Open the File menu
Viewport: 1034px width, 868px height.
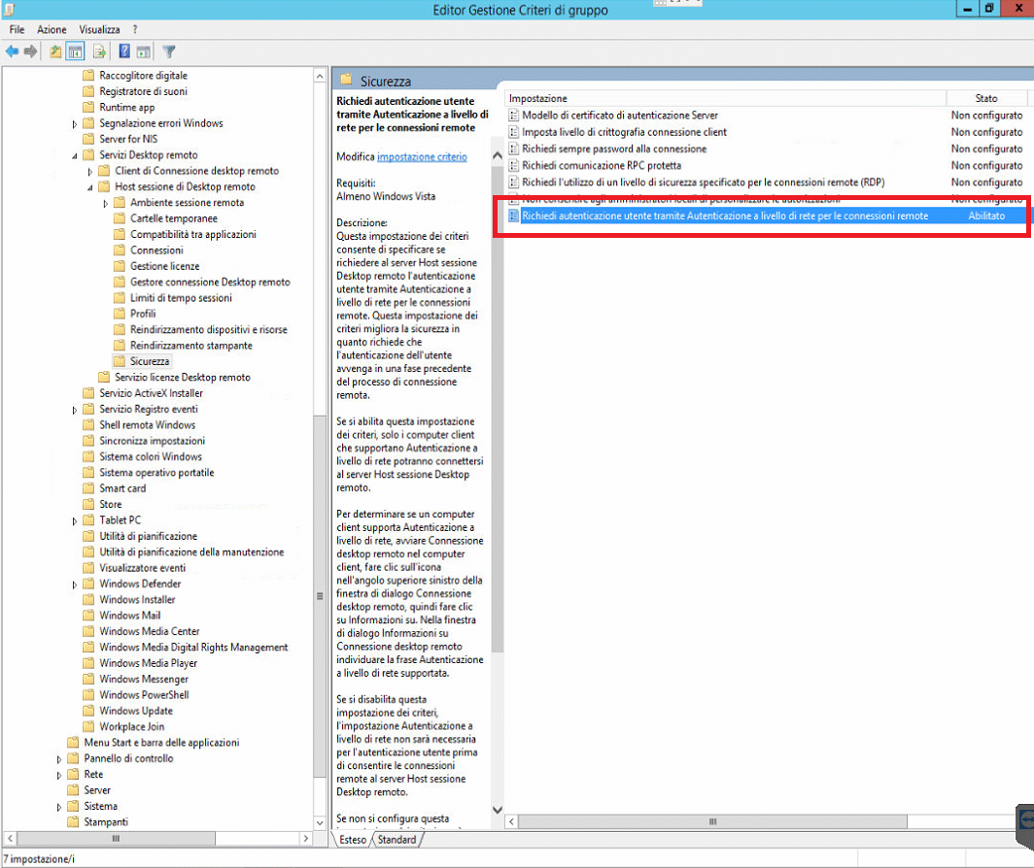pyautogui.click(x=17, y=30)
